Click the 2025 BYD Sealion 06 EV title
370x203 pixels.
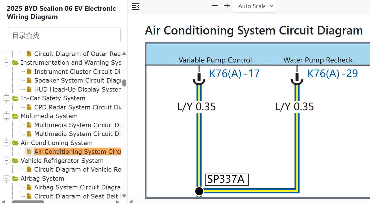pos(61,12)
